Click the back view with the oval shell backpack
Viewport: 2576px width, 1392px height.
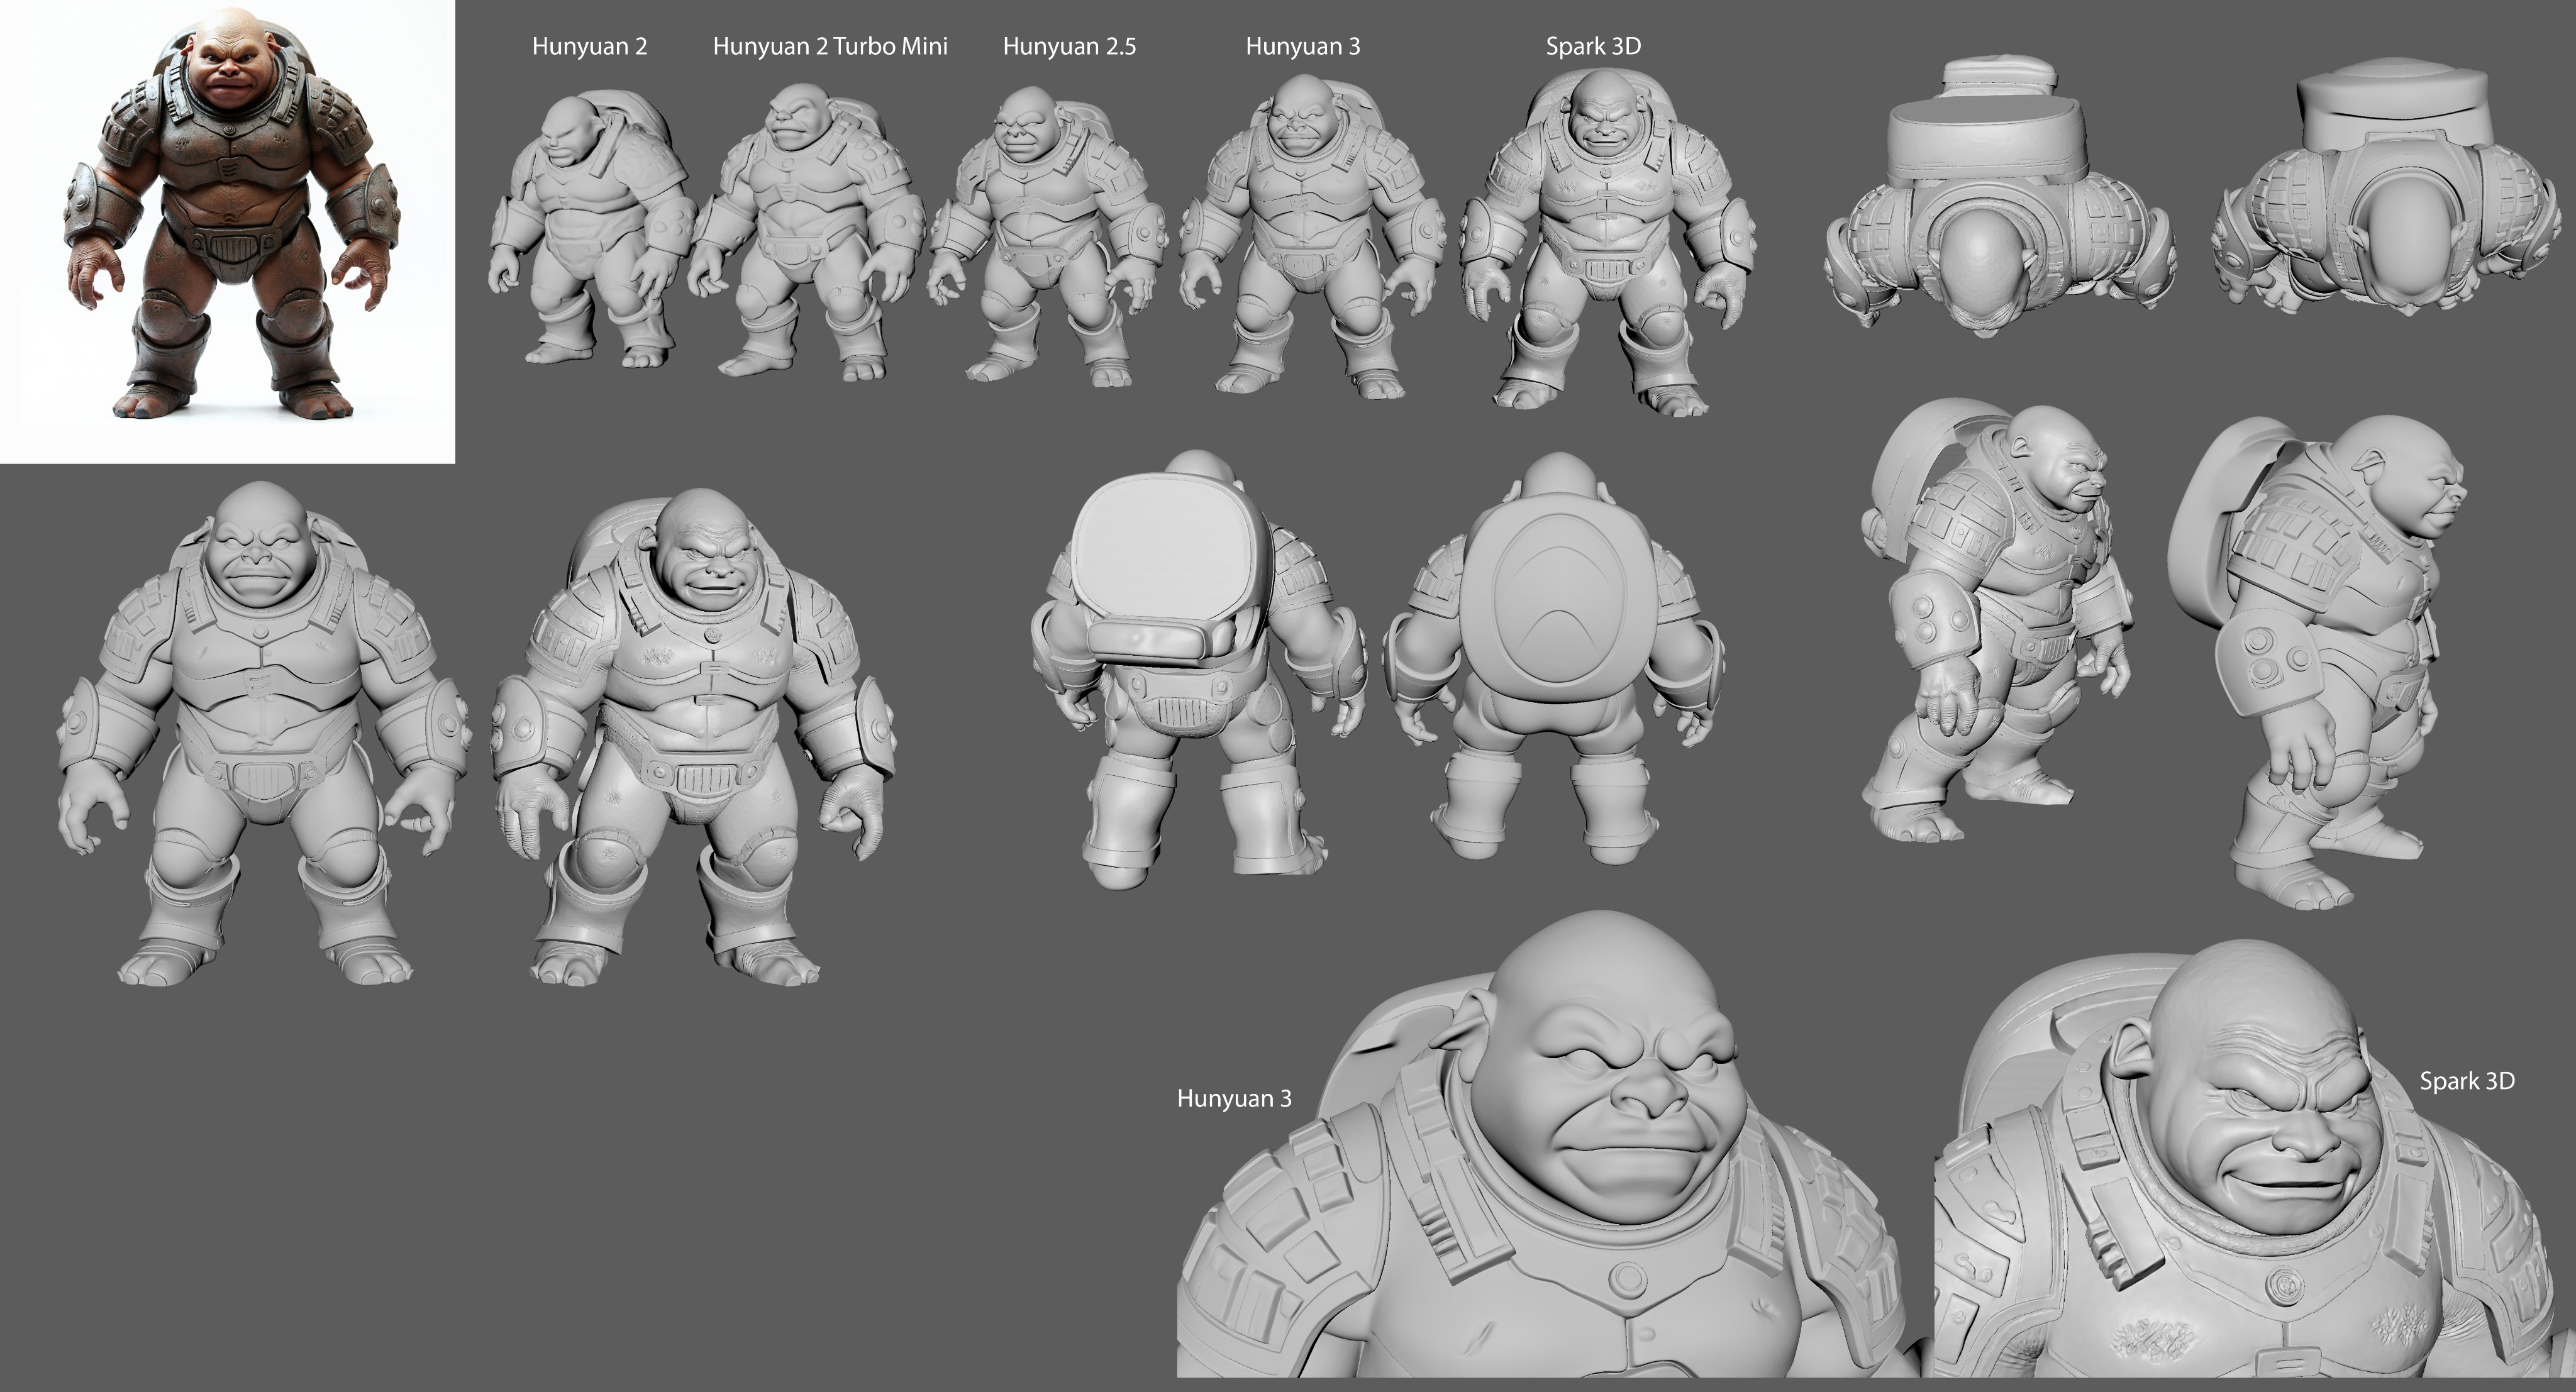point(1553,658)
